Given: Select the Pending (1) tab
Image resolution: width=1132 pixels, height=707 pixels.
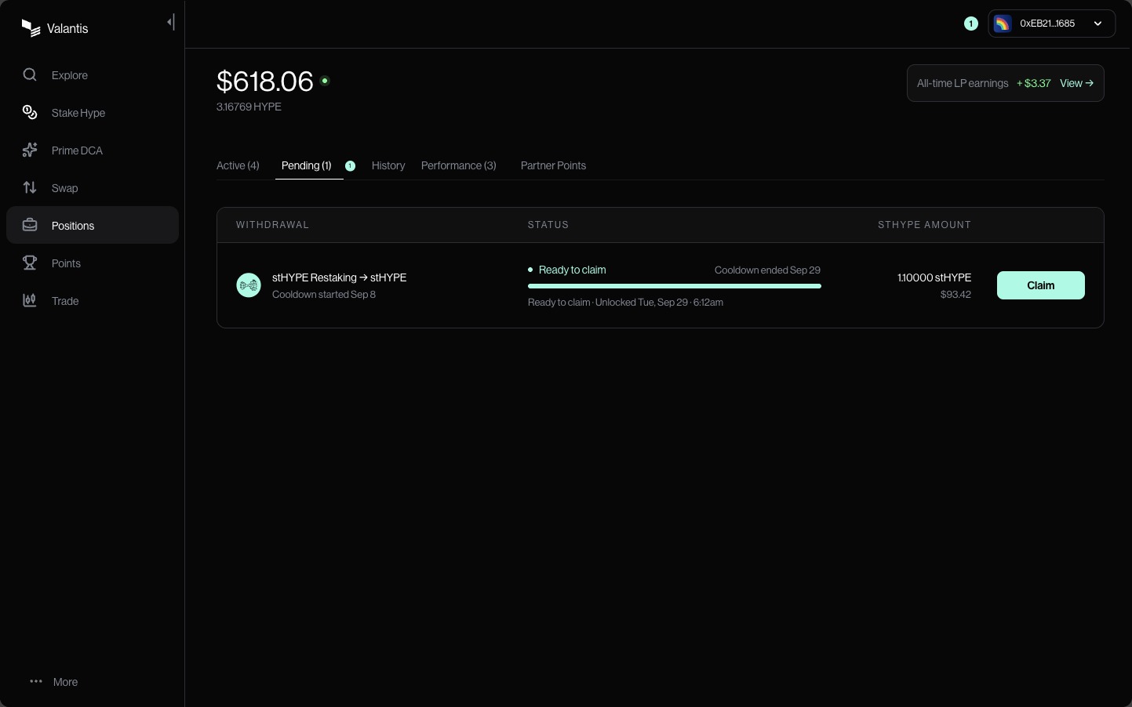Looking at the screenshot, I should tap(307, 165).
